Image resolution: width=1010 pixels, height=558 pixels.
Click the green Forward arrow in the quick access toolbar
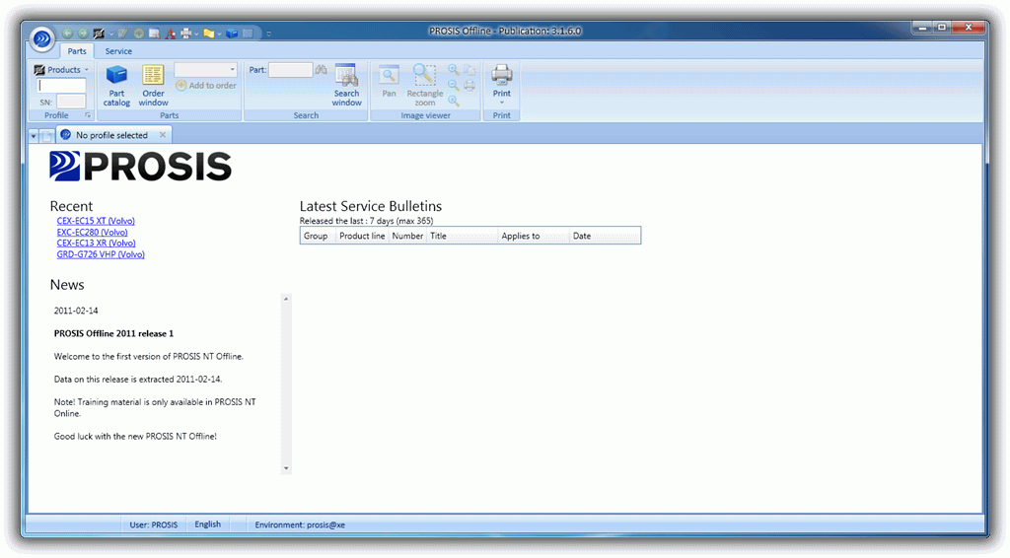[x=83, y=34]
